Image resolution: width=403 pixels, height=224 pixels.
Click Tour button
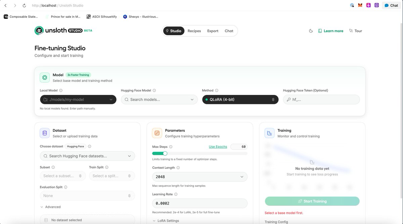356,31
